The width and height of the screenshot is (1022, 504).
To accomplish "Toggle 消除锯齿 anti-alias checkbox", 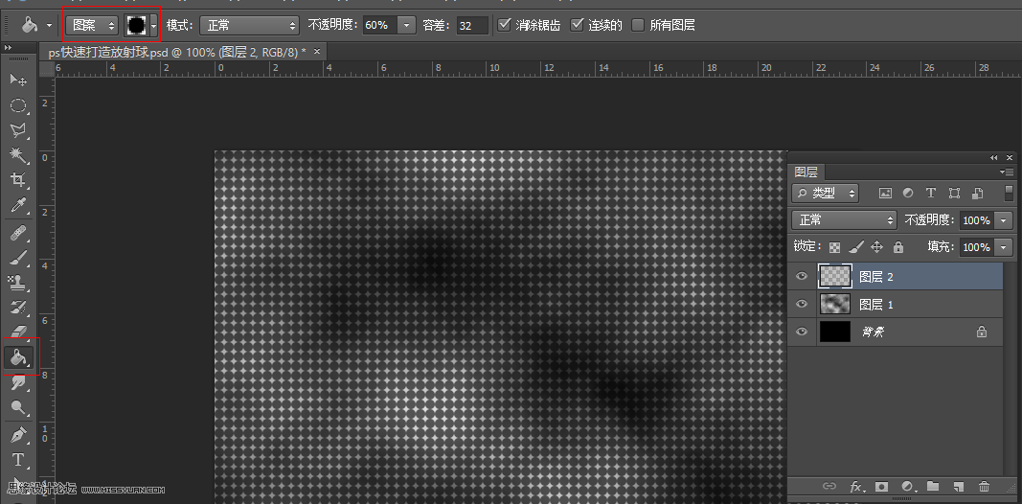I will pos(504,25).
